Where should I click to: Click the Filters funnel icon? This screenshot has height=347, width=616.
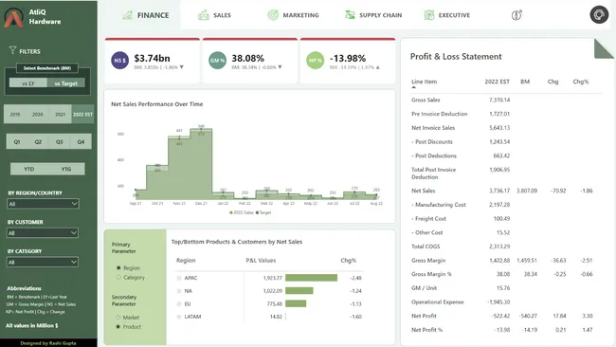pyautogui.click(x=12, y=50)
